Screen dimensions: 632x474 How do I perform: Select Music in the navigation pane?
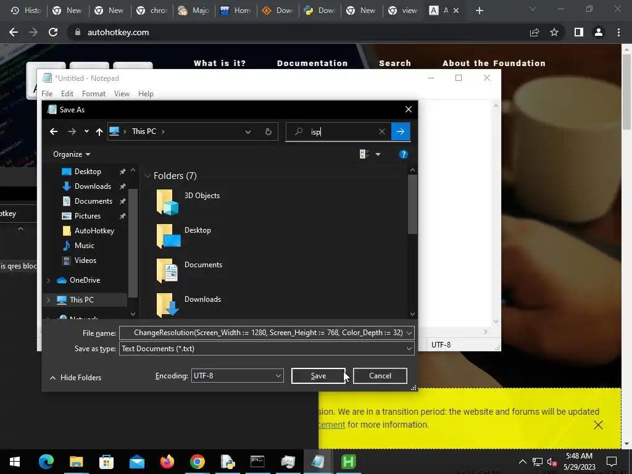[84, 246]
